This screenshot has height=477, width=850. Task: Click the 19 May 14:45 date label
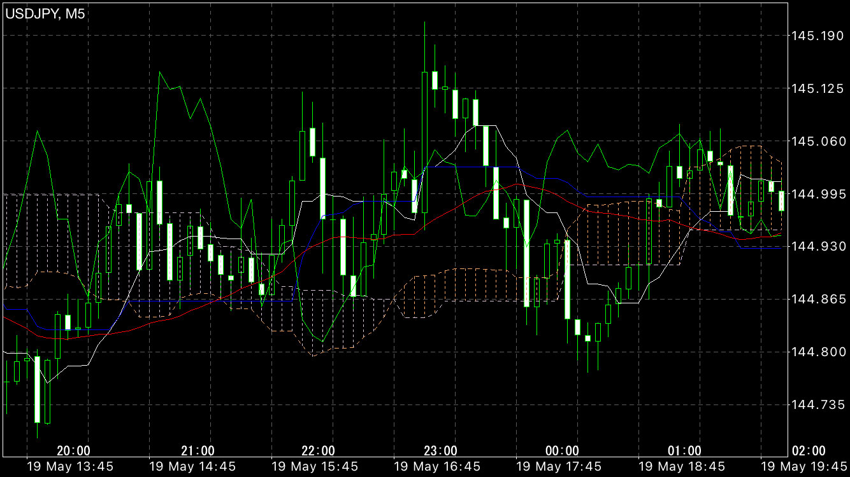[192, 467]
